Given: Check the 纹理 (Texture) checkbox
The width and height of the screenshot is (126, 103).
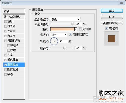Looking at the screenshot, I should [9, 50].
